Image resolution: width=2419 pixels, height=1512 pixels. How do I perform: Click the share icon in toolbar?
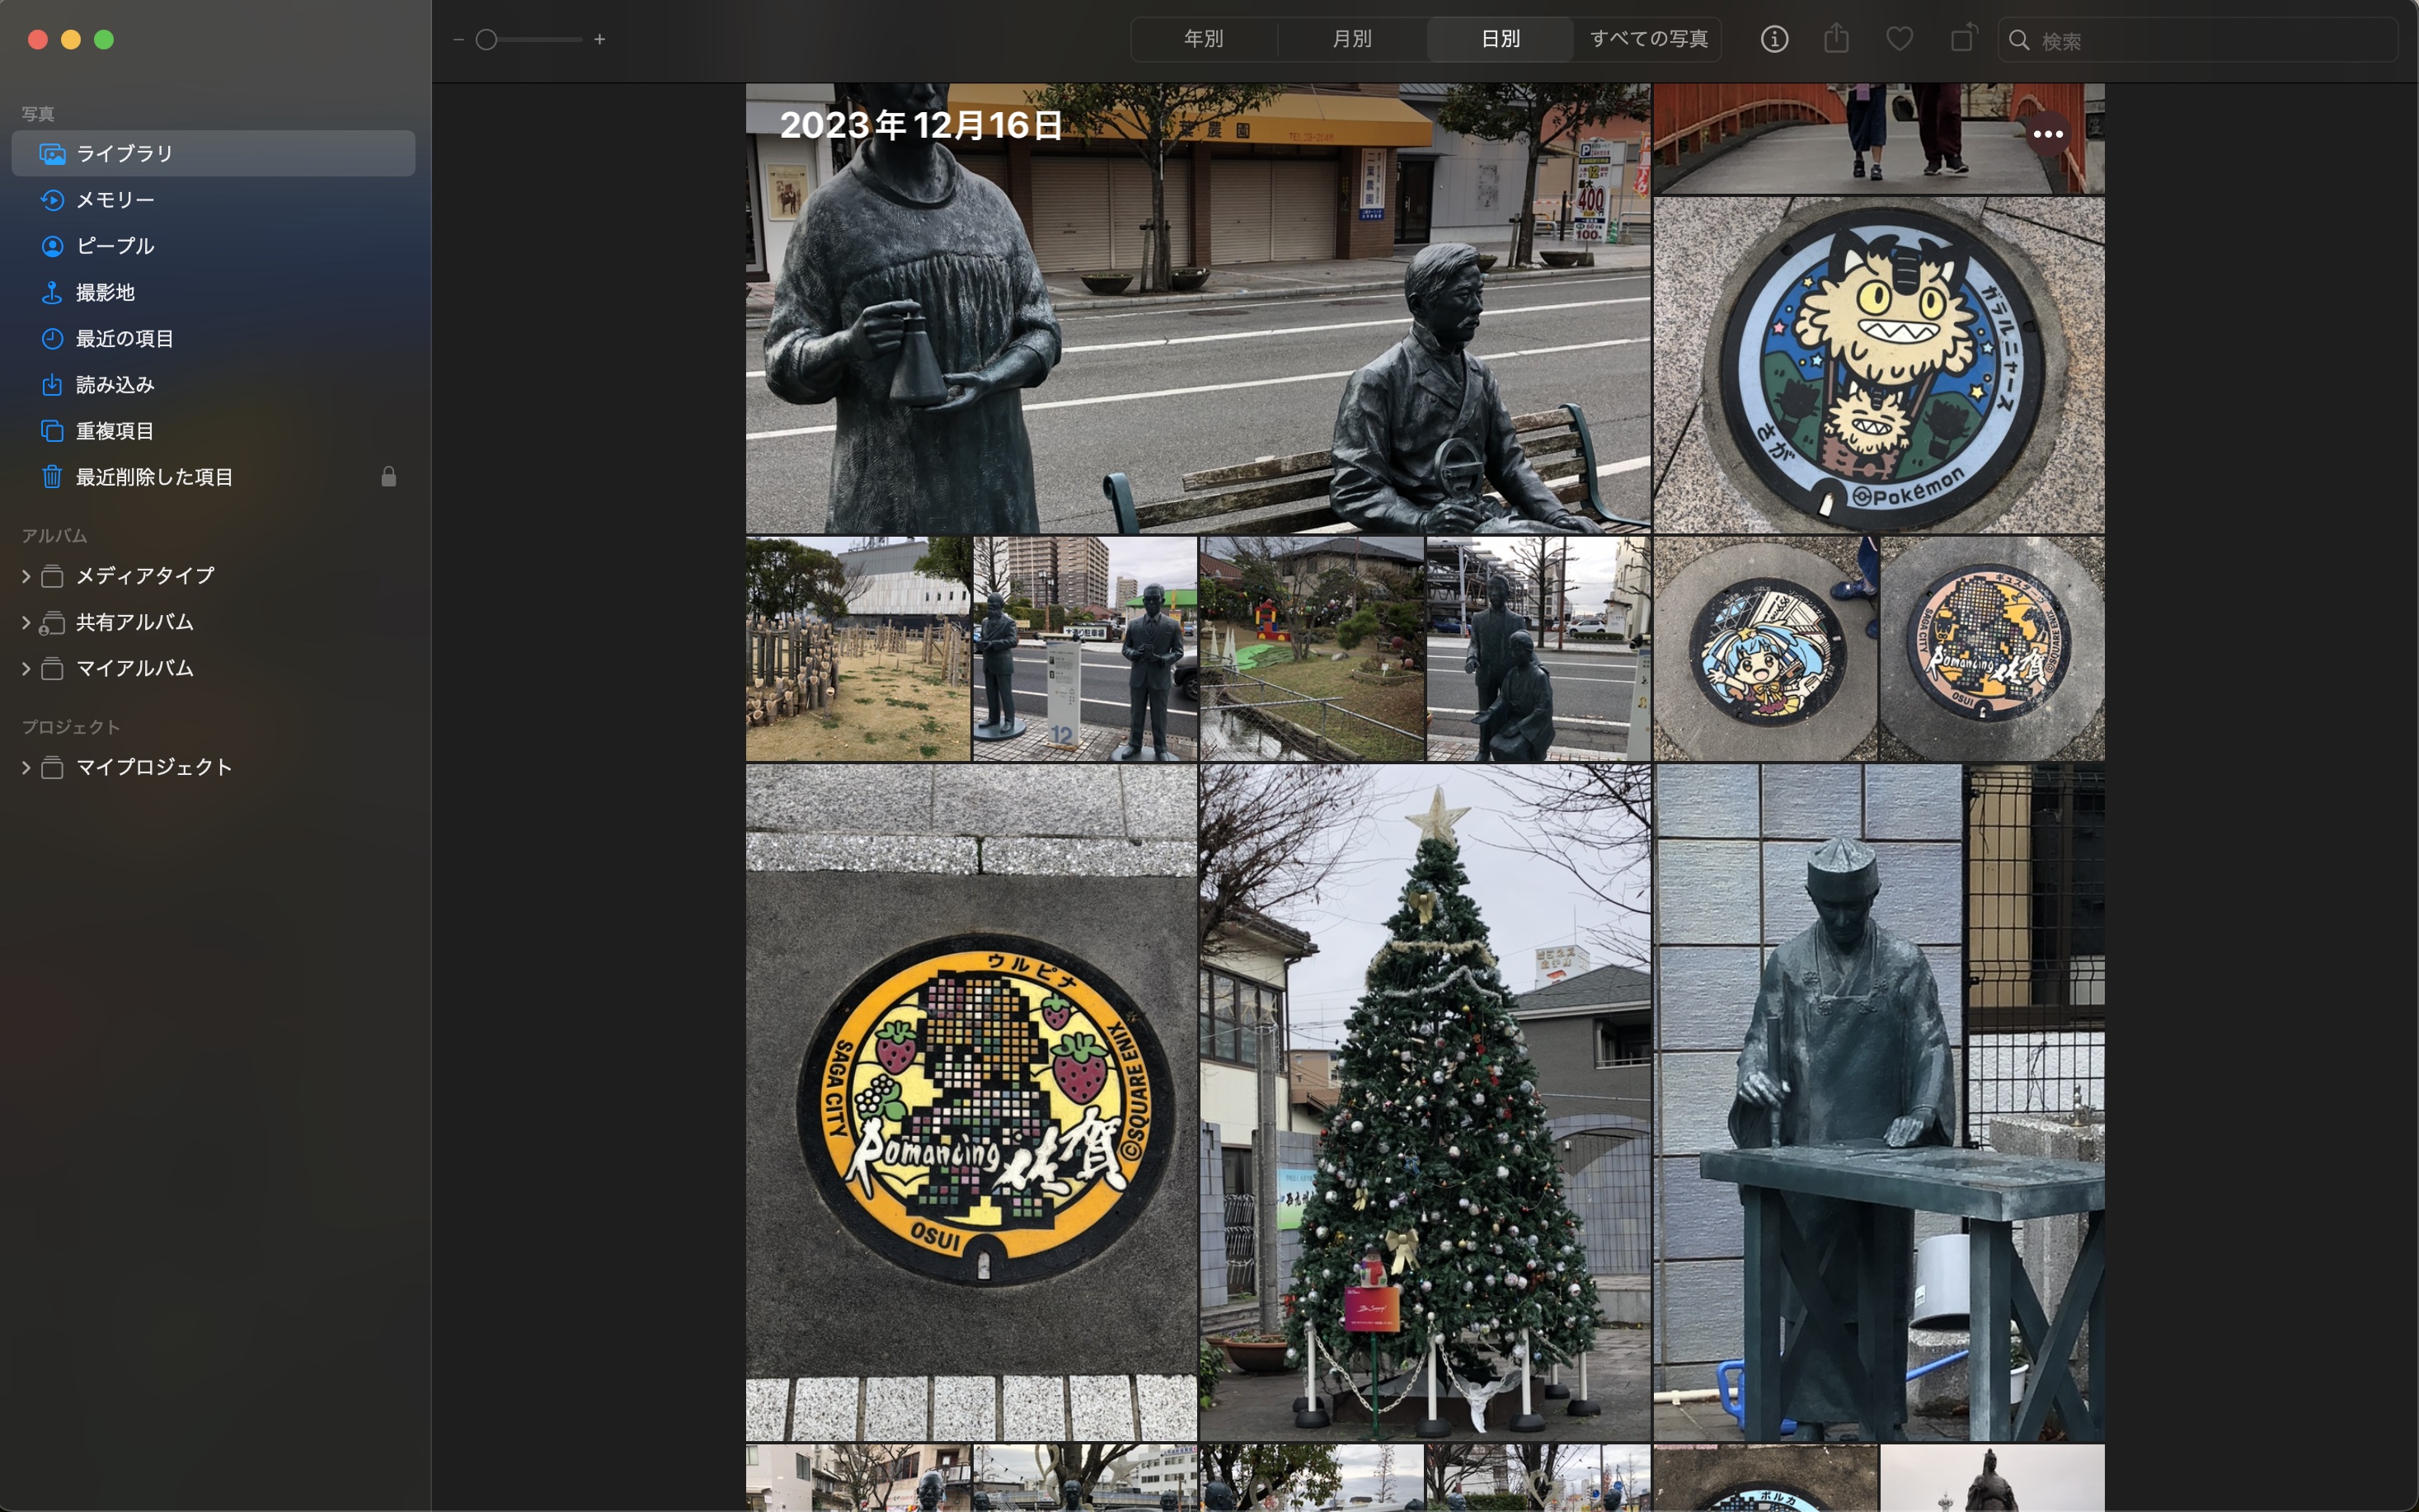(x=1836, y=39)
